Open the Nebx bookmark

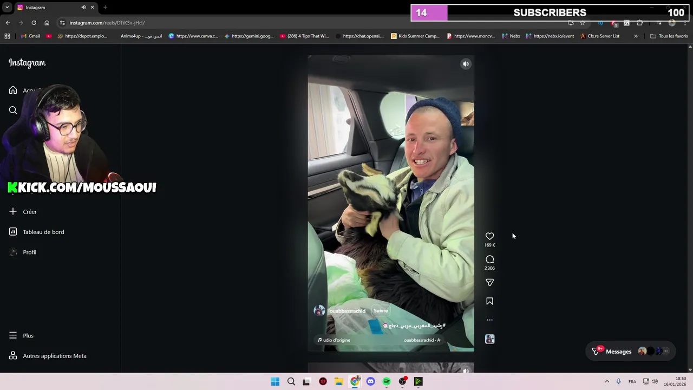click(511, 36)
